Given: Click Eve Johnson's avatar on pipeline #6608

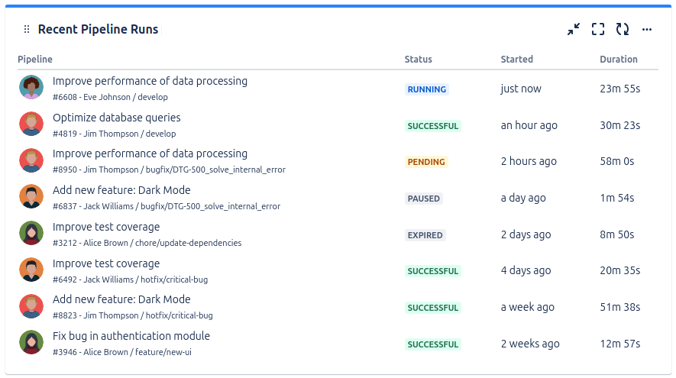Looking at the screenshot, I should click(31, 88).
